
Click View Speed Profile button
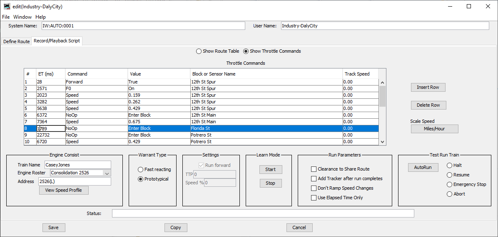(64, 191)
